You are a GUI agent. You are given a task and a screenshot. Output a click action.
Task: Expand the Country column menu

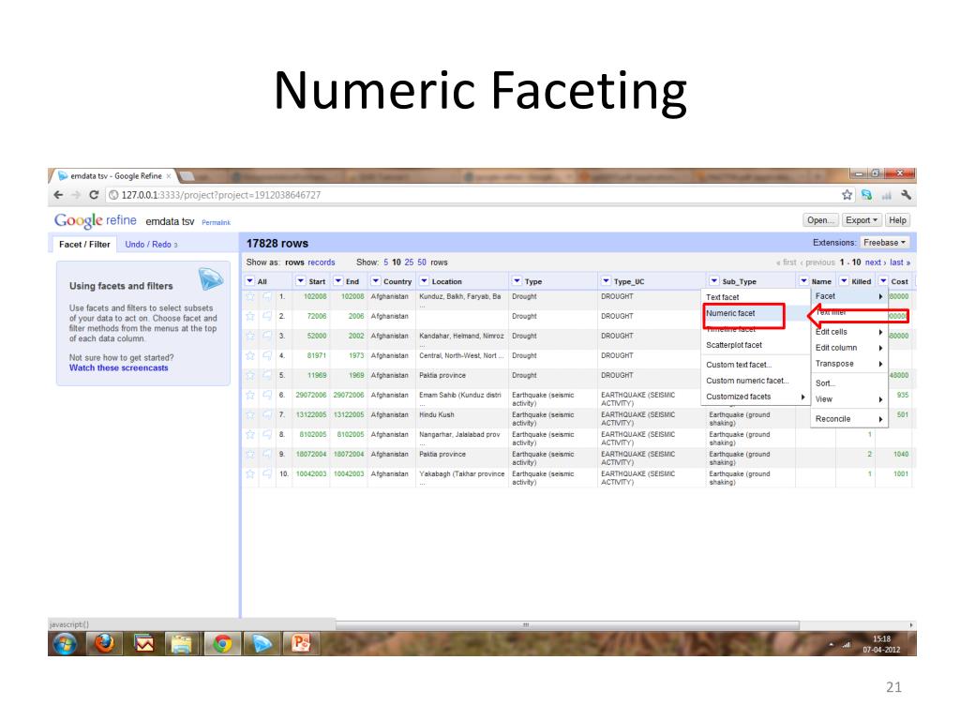[376, 281]
